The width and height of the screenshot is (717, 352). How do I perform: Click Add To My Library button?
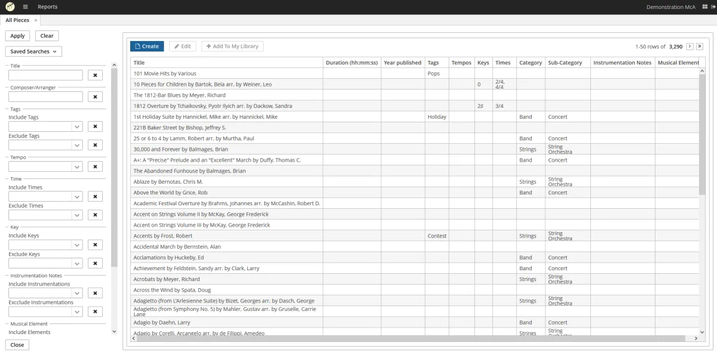coord(232,46)
